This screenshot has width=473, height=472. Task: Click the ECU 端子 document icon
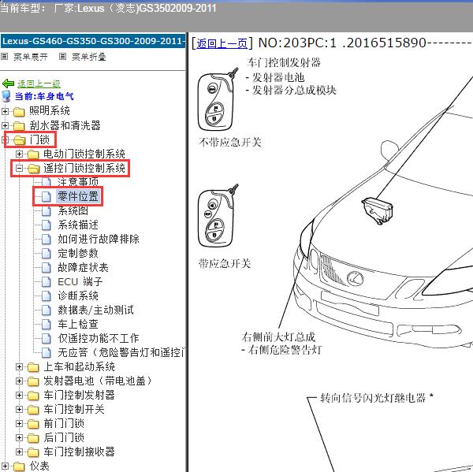tap(47, 281)
